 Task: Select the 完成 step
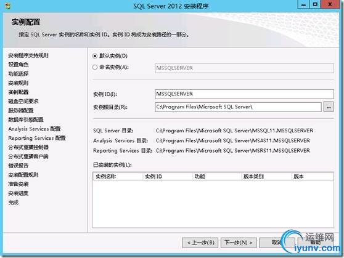[x=14, y=203]
